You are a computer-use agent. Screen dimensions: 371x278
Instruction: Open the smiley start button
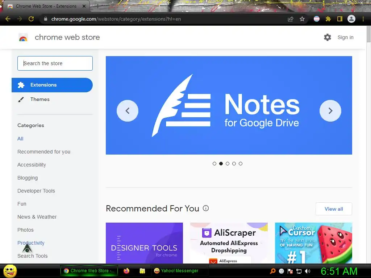coord(10,271)
